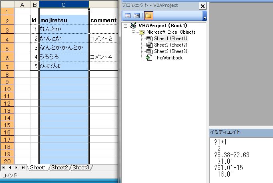273x183 pixels.
Task: Click the previous sheet navigation arrow
Action: (10, 167)
